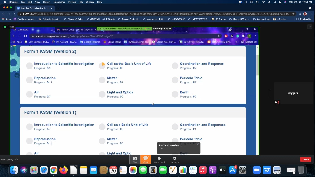Open Coordination and Response in Version 2

[x=202, y=64]
